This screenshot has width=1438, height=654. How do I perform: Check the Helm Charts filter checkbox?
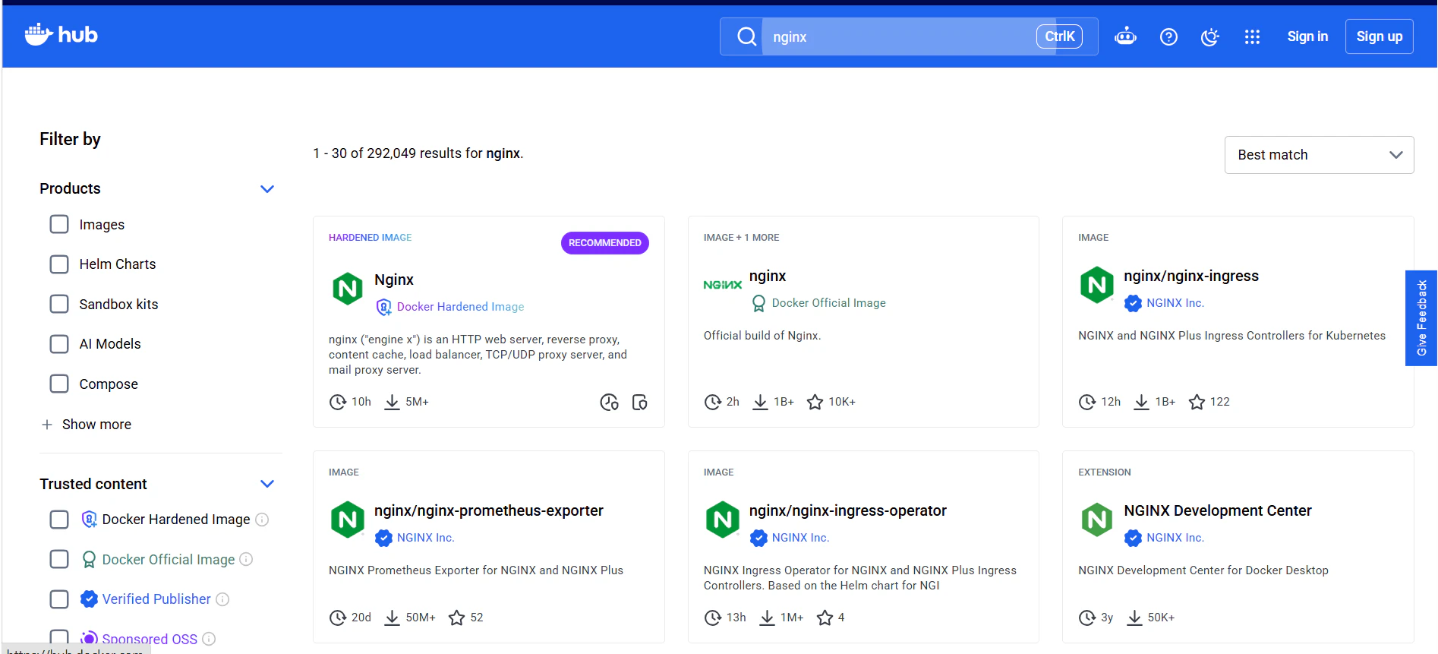click(x=59, y=264)
